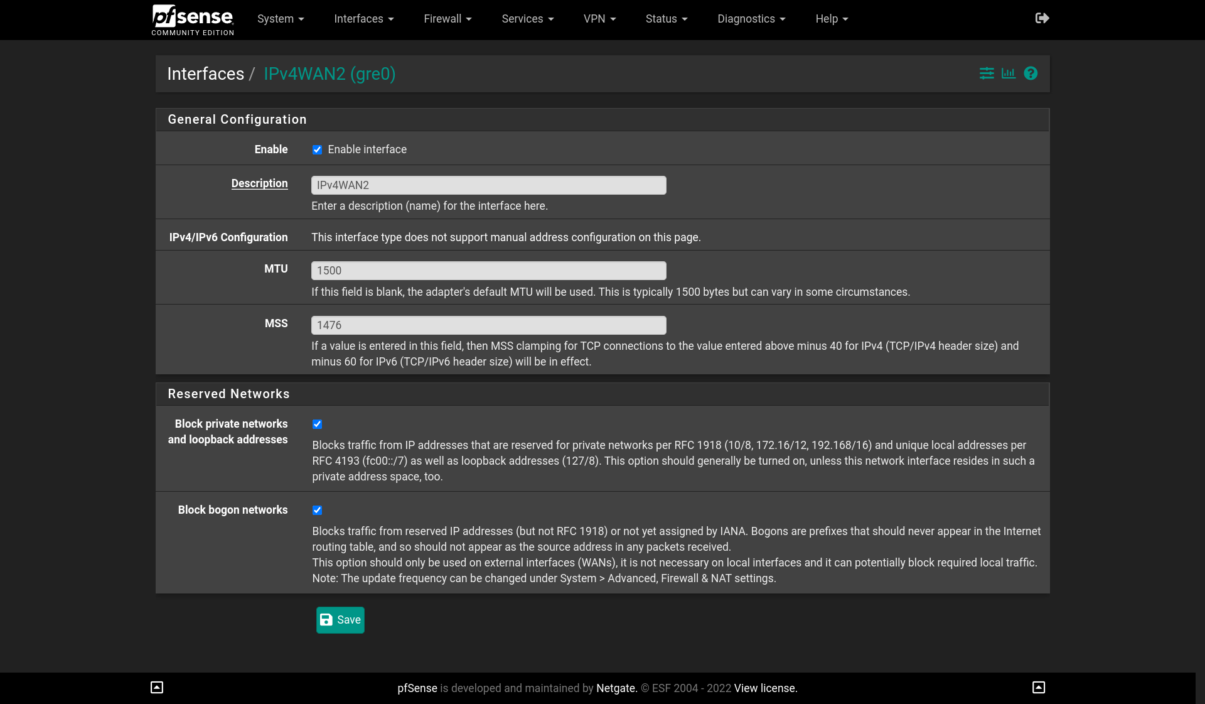The width and height of the screenshot is (1205, 704).
Task: Click the Enable interface label text
Action: point(367,149)
